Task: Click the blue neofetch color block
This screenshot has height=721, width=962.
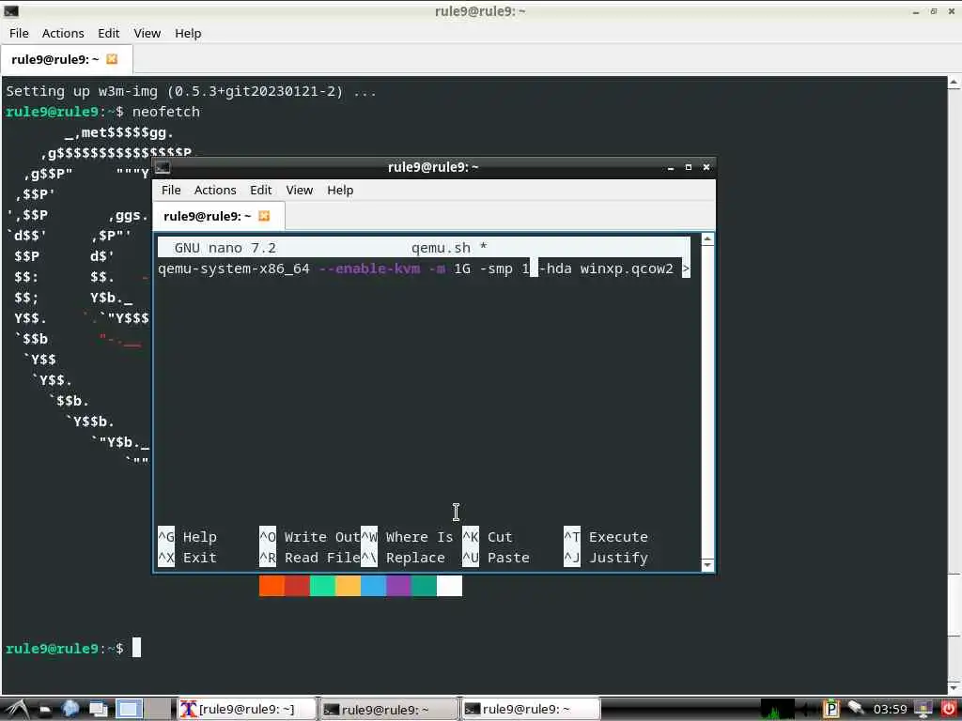Action: tap(373, 586)
